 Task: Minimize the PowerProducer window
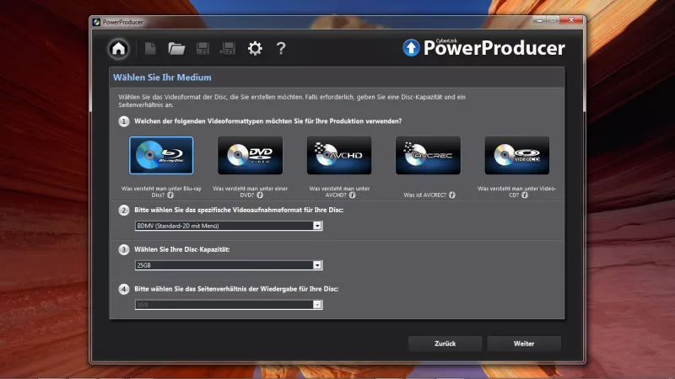tap(539, 20)
